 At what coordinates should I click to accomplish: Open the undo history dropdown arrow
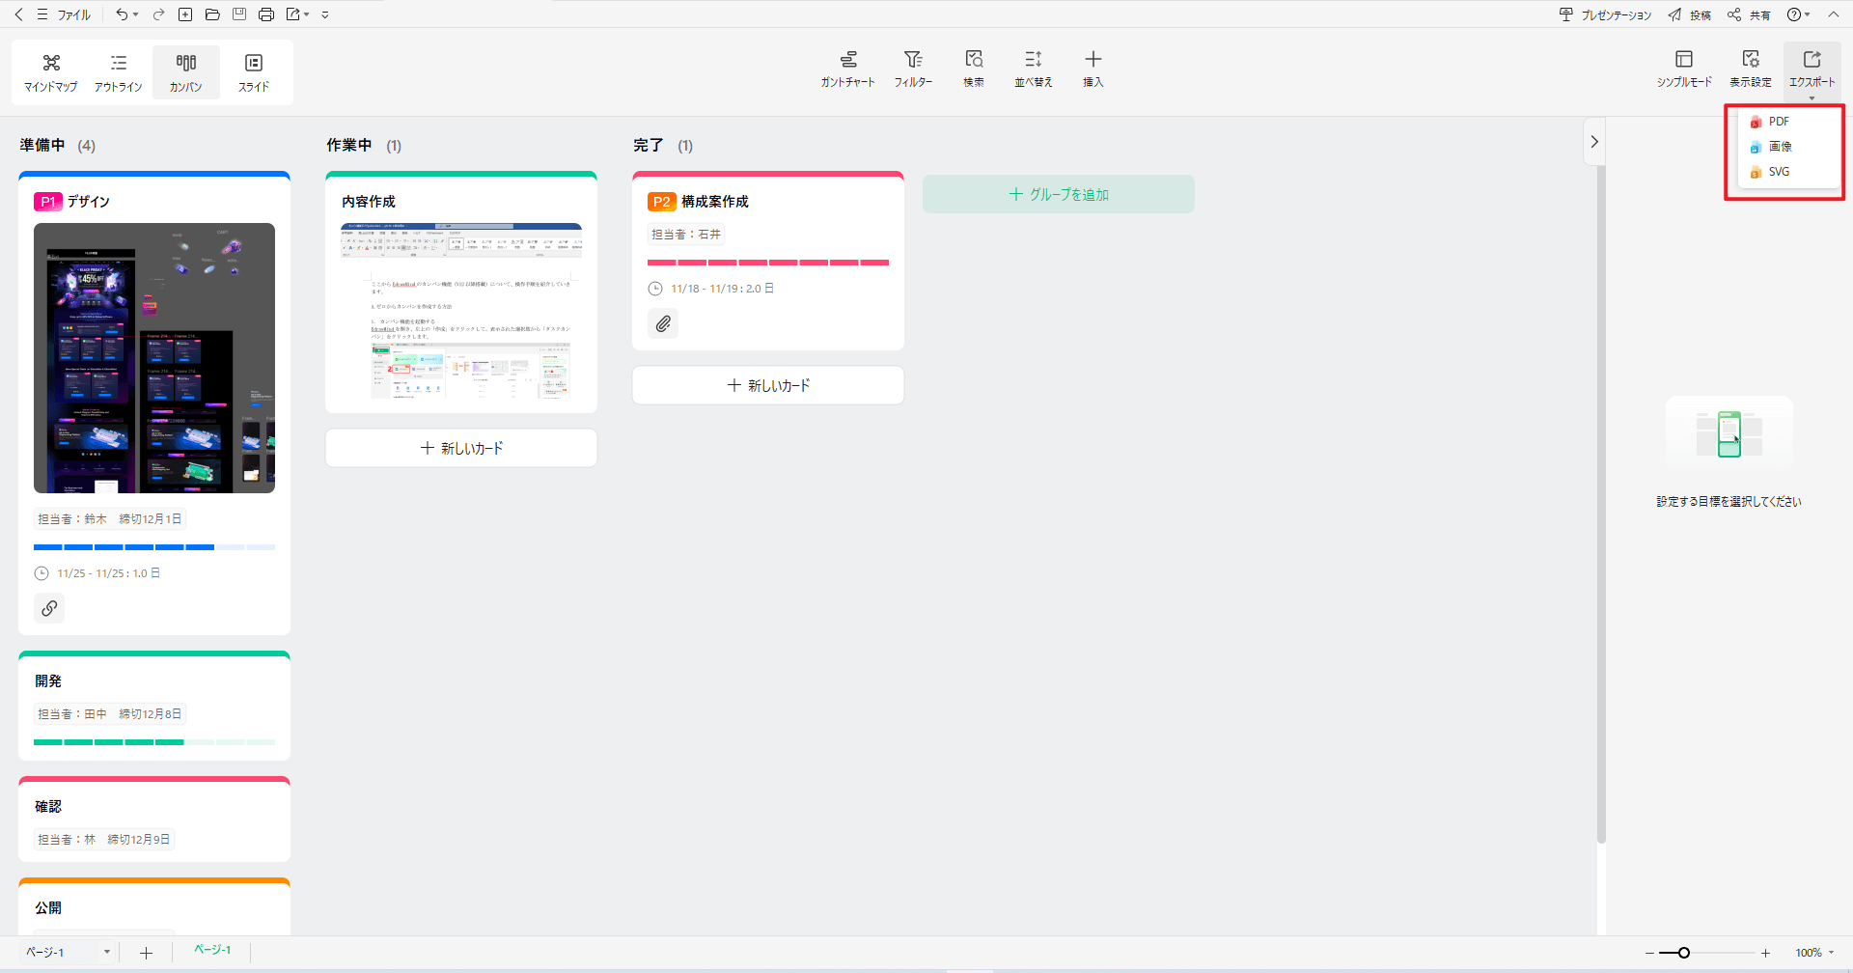(x=136, y=14)
